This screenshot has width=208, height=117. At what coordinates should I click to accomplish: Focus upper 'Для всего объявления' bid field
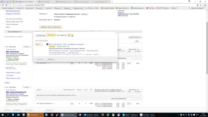(129, 58)
